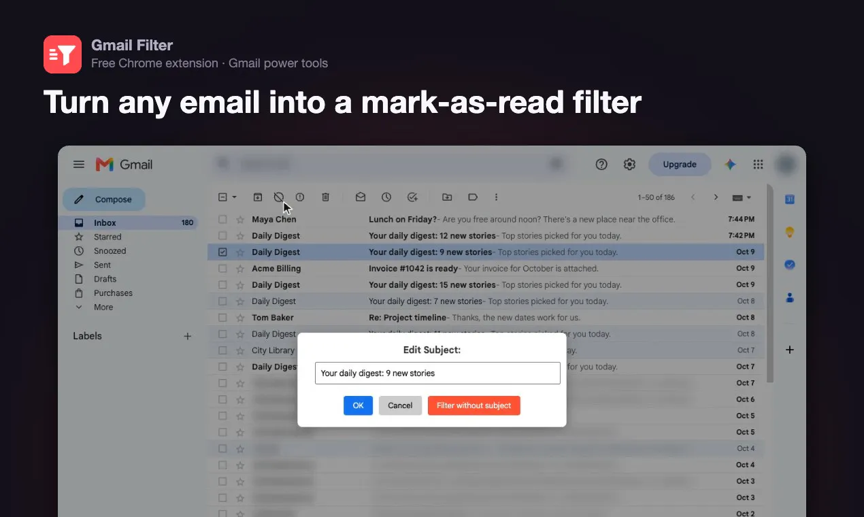
Task: Open Google Calendar in side panel
Action: click(790, 199)
